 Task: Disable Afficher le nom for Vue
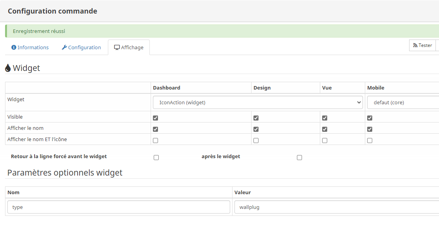(x=324, y=129)
